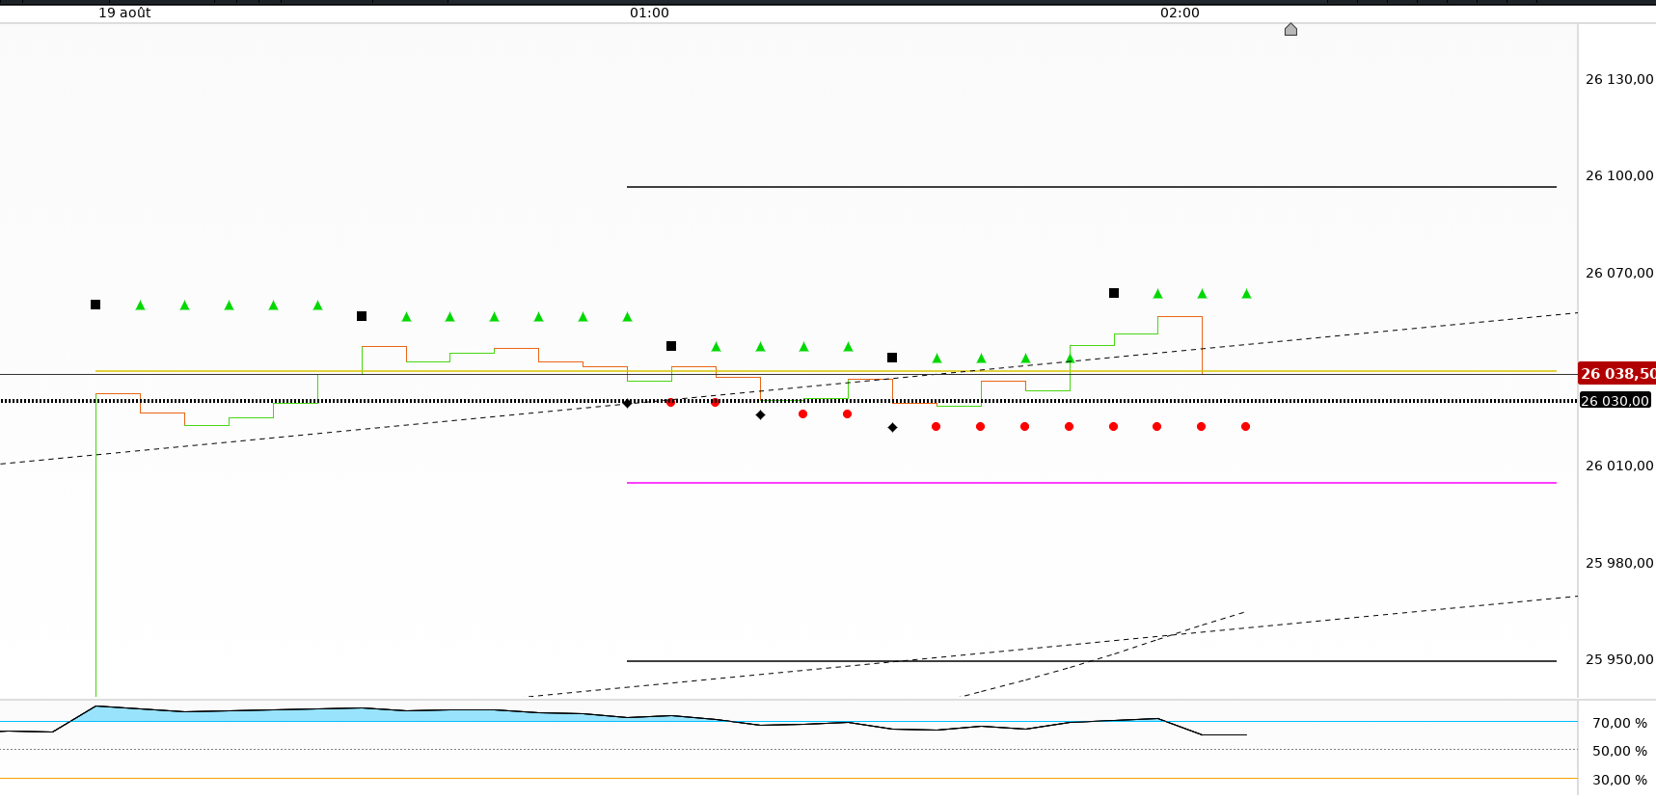Select the cyan 70 % threshold line
1656x799 pixels.
click(x=789, y=721)
